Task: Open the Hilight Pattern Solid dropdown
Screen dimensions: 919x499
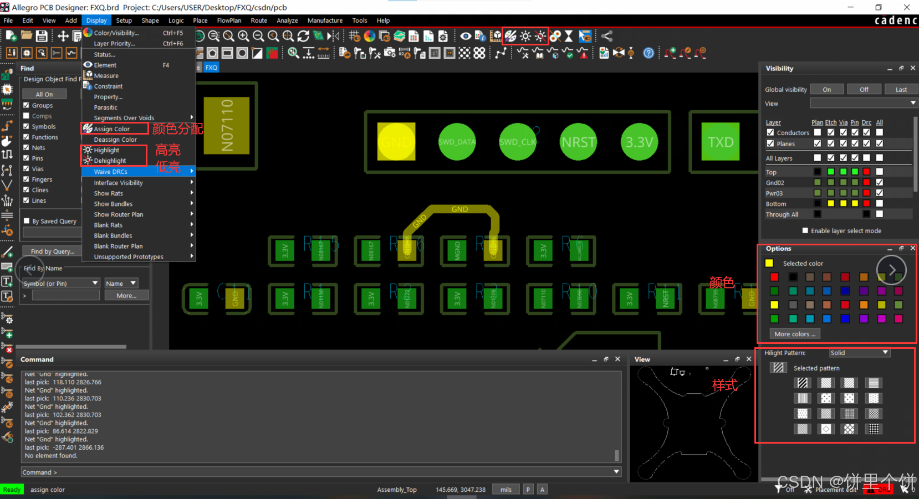Action: 860,353
